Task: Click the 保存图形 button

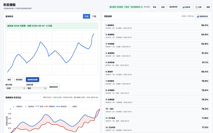Action: tap(19, 80)
